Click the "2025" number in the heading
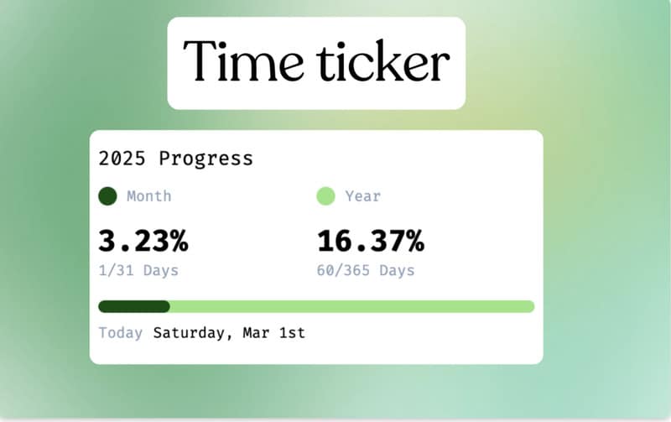This screenshot has width=671, height=422. pyautogui.click(x=123, y=158)
